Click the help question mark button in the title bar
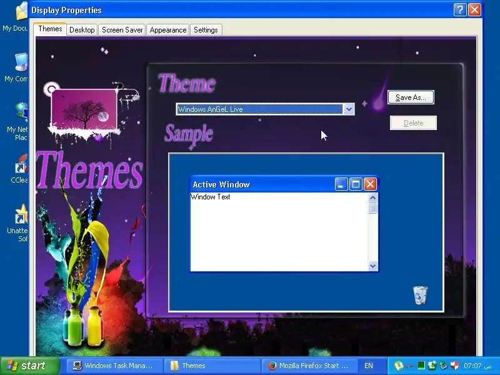500x375 pixels. click(459, 10)
